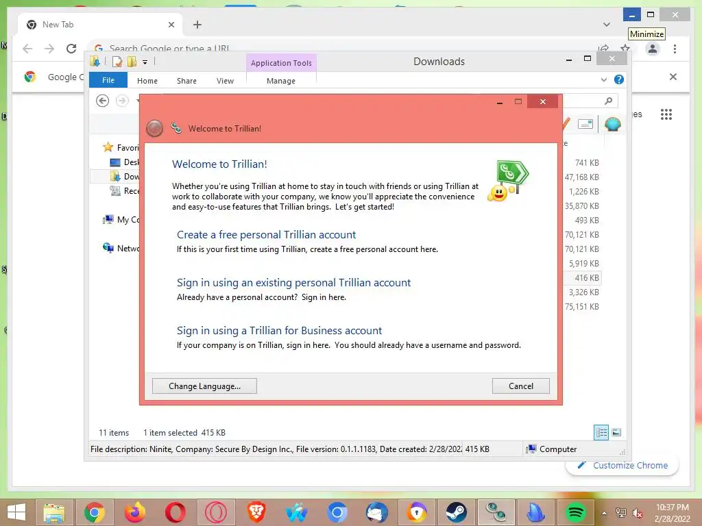This screenshot has height=526, width=702.
Task: Launch Brave browser from the taskbar
Action: (x=256, y=512)
